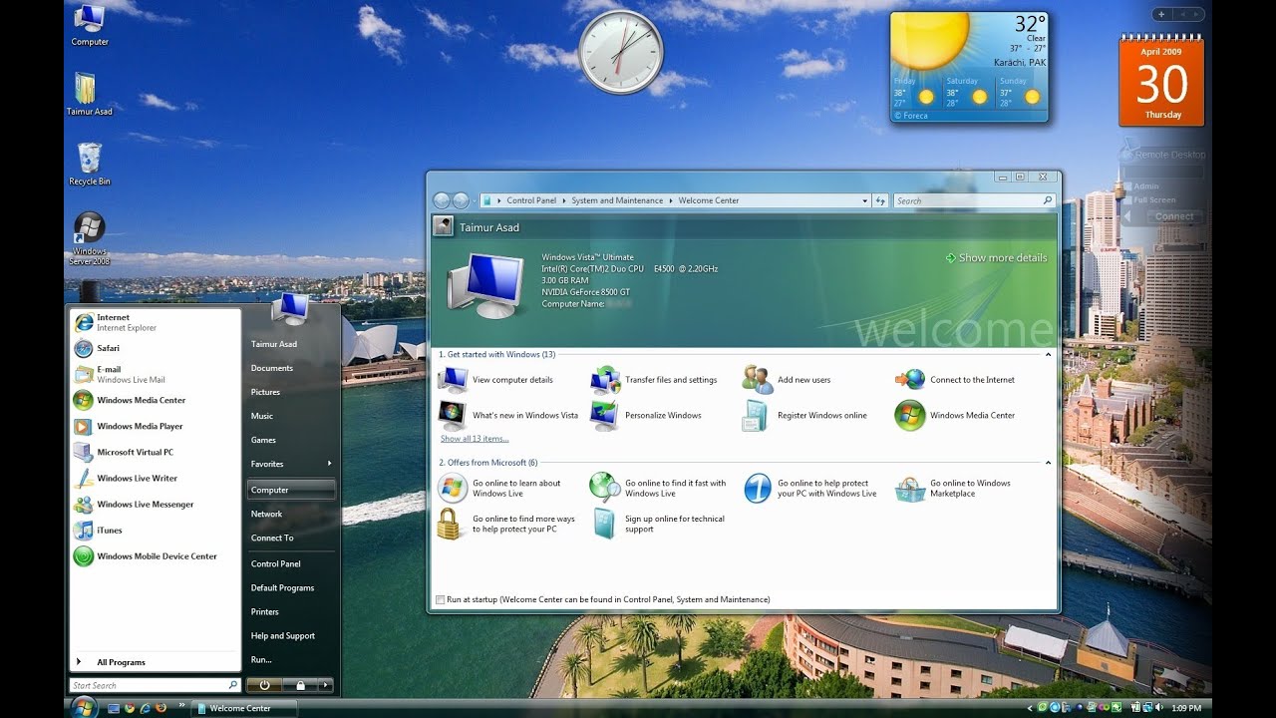Open address bar history dropdown
The width and height of the screenshot is (1276, 718).
pyautogui.click(x=864, y=200)
